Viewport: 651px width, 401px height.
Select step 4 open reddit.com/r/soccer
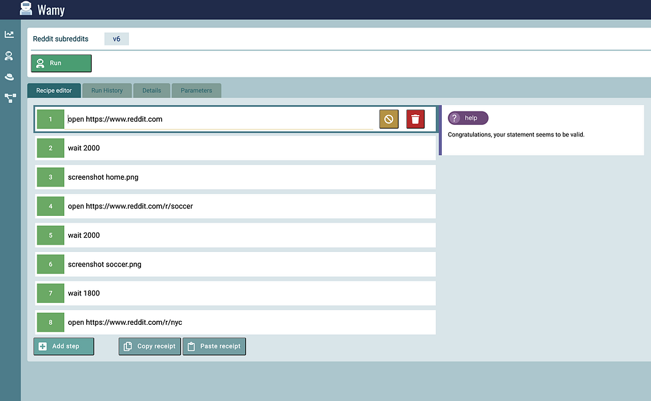click(235, 207)
